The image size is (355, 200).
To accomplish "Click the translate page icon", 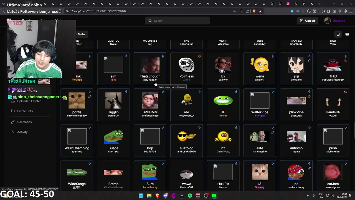I will (x=235, y=11).
